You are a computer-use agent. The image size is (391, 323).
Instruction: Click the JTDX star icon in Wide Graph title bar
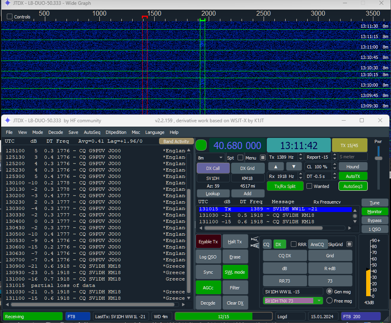(8, 3)
